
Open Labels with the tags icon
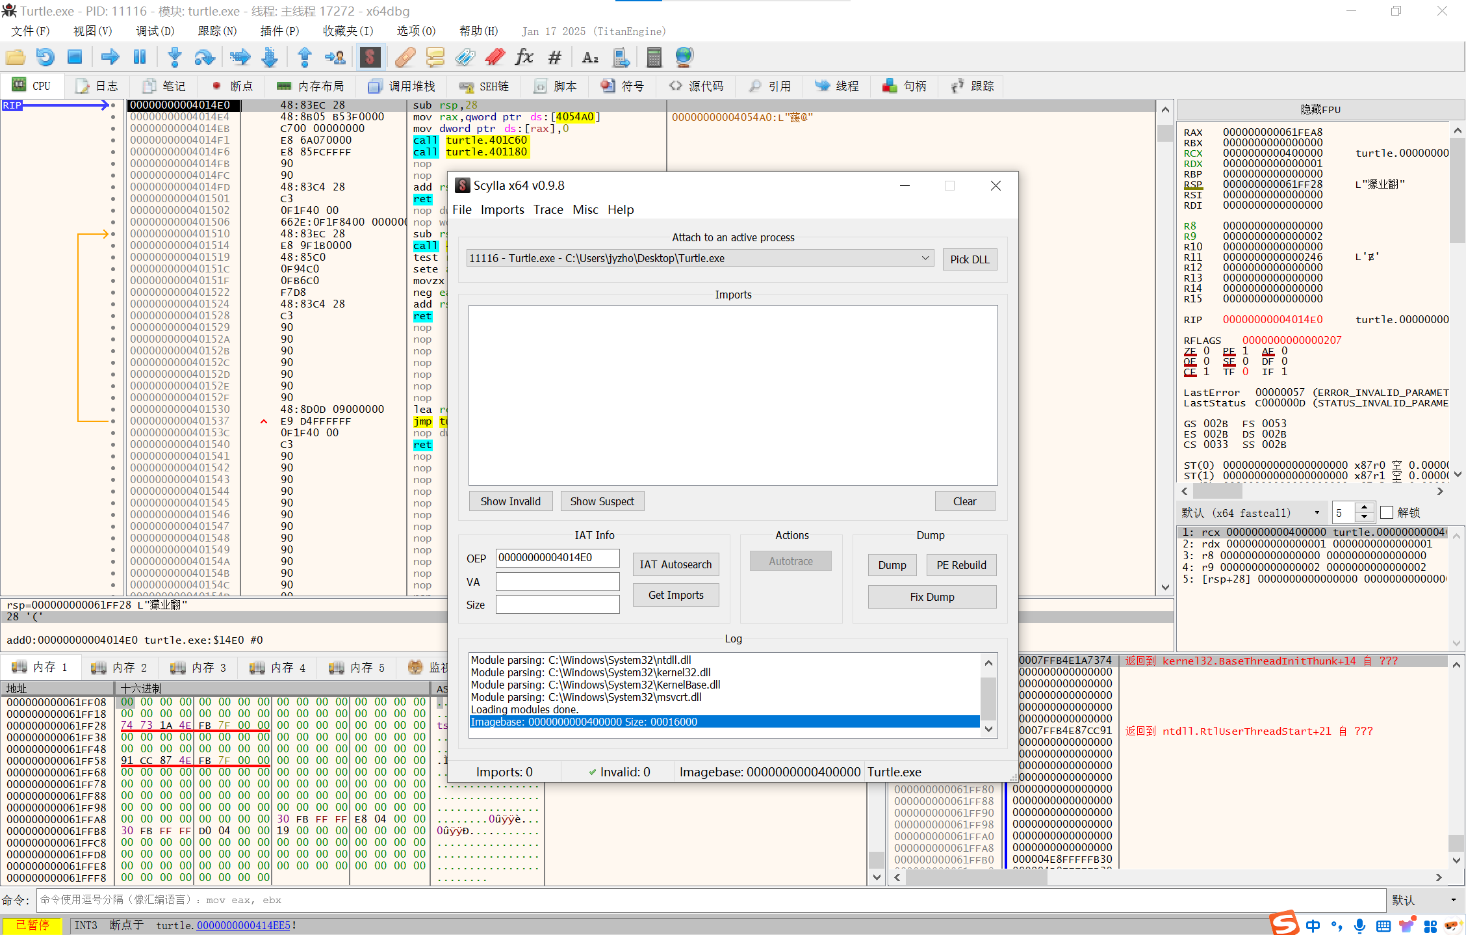(465, 57)
